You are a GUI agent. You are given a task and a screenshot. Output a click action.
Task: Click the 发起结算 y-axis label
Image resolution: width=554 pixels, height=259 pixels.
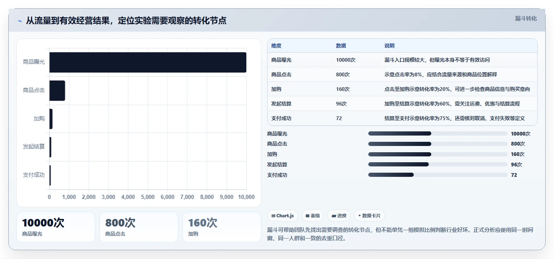point(34,147)
